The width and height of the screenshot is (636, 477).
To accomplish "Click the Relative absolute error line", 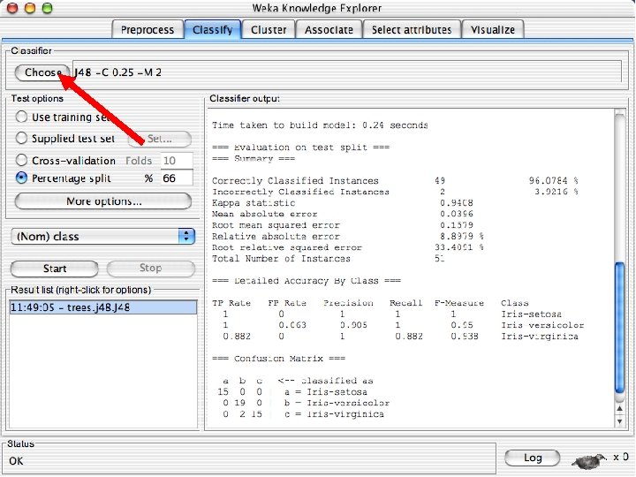I will tap(348, 236).
